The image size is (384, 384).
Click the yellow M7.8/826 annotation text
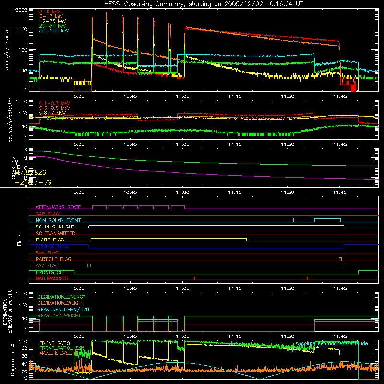(x=30, y=172)
